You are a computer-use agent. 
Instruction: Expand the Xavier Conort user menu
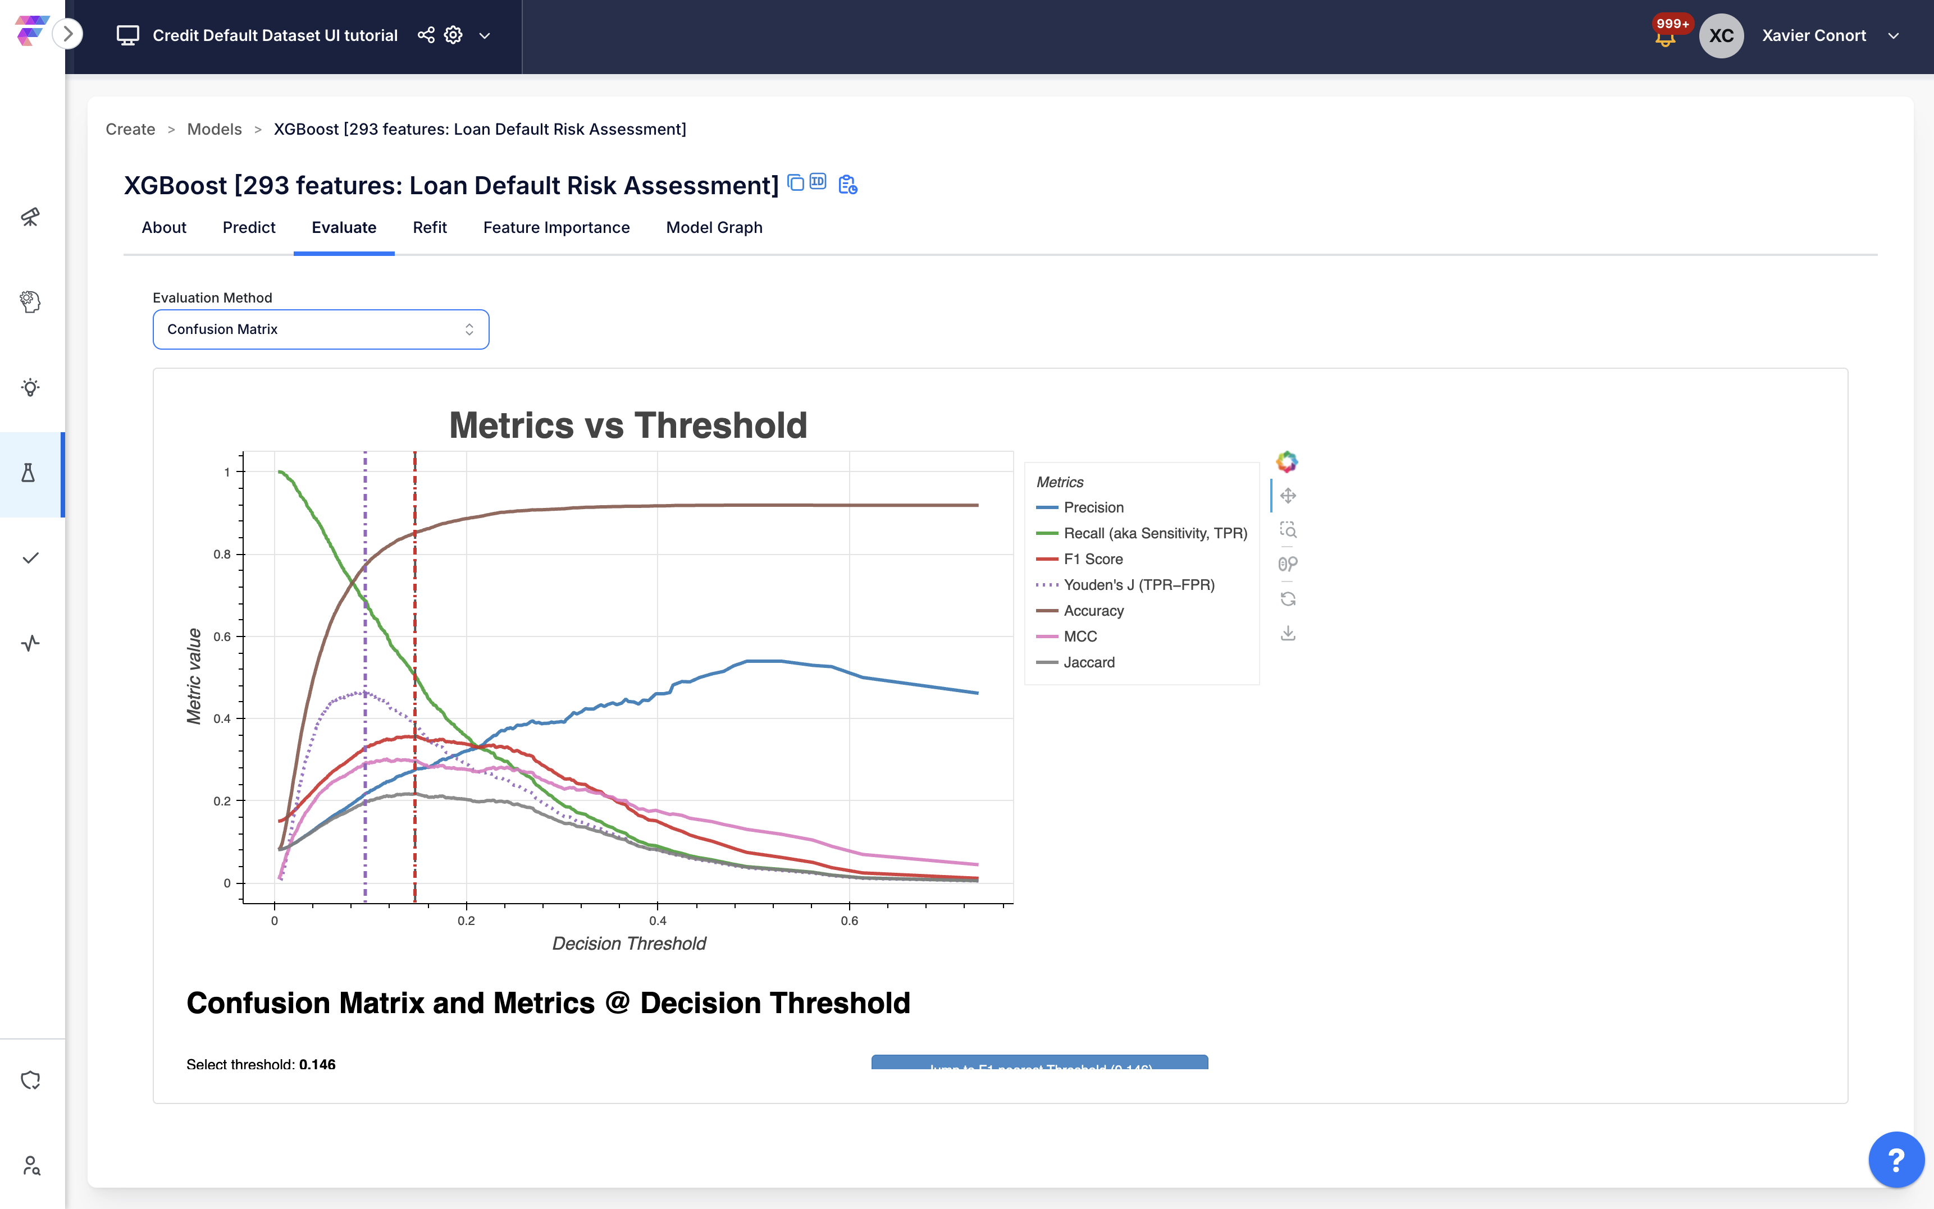click(x=1893, y=36)
